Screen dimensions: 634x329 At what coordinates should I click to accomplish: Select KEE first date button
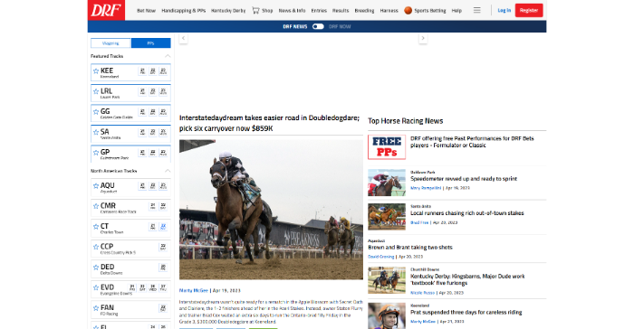point(142,71)
